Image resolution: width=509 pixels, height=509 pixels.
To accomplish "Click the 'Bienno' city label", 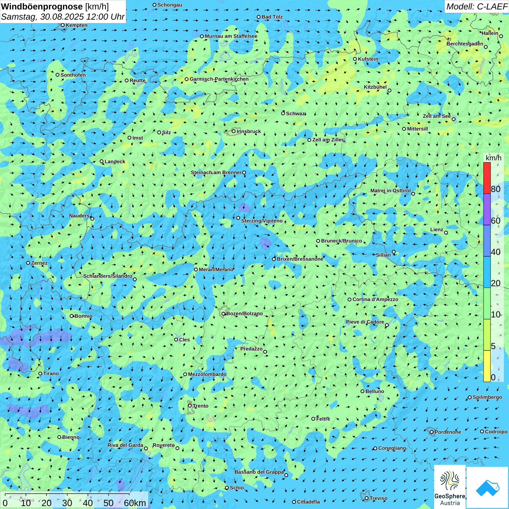I will (x=71, y=437).
